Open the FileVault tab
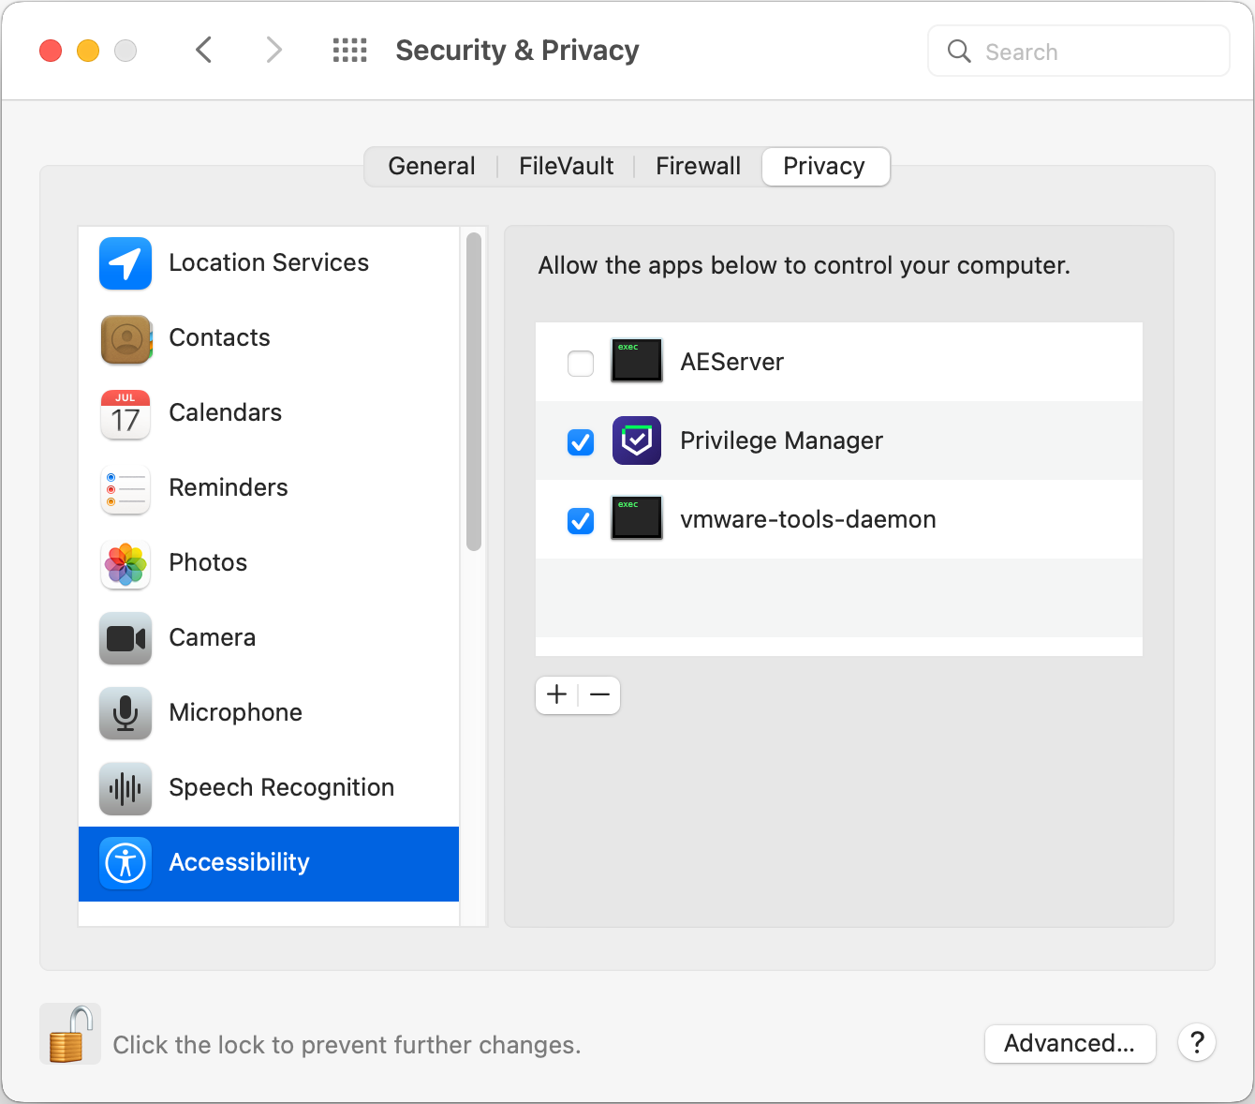The image size is (1255, 1104). point(567,167)
